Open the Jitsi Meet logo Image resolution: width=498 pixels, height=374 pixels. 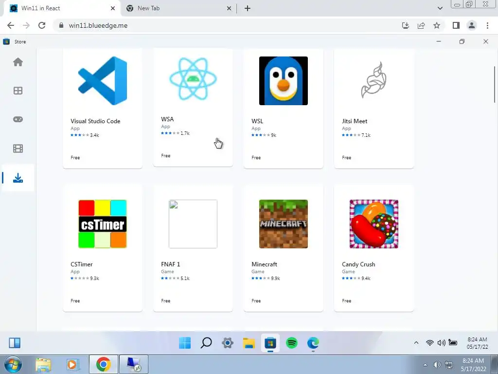click(374, 80)
